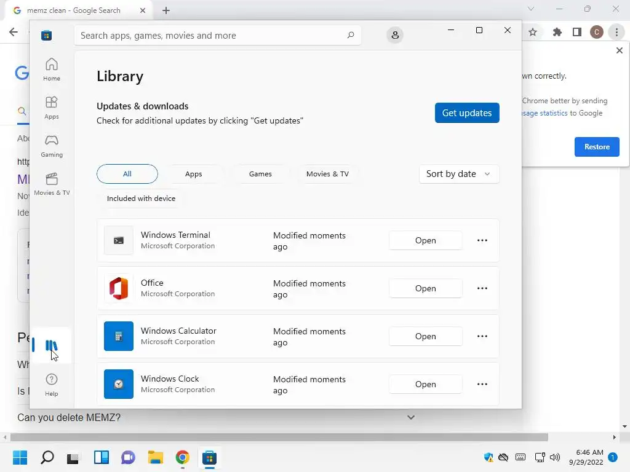Open Windows Terminal with Open button
This screenshot has width=630, height=472.
click(x=425, y=240)
